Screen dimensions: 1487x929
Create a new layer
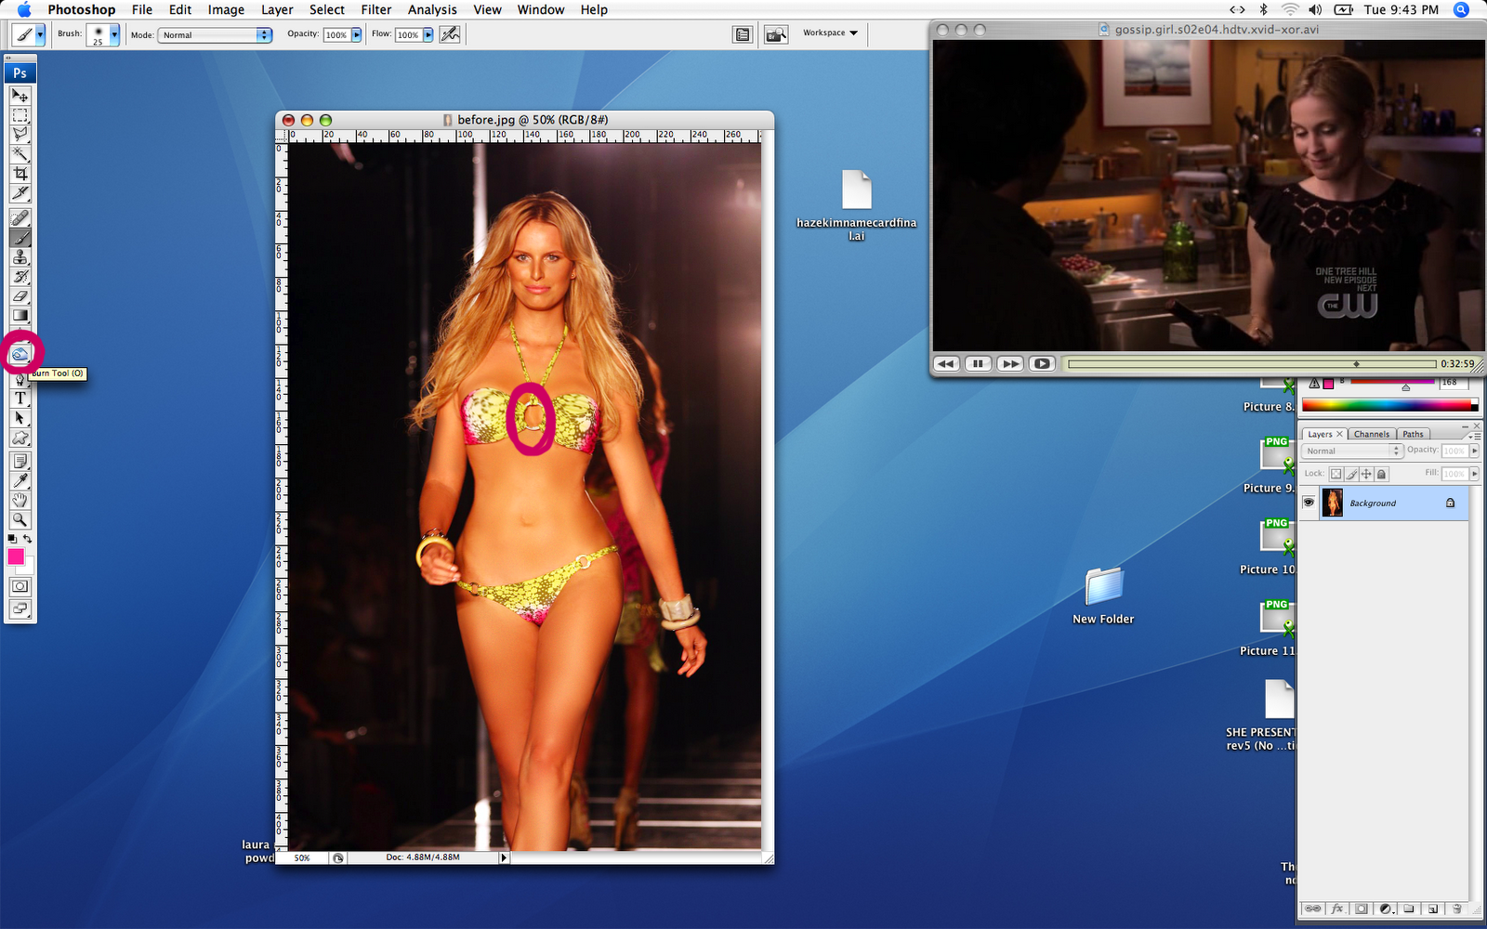coord(1433,909)
